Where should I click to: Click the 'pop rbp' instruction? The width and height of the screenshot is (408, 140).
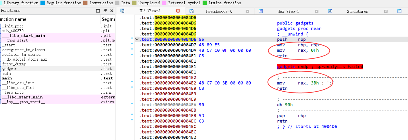(291, 116)
